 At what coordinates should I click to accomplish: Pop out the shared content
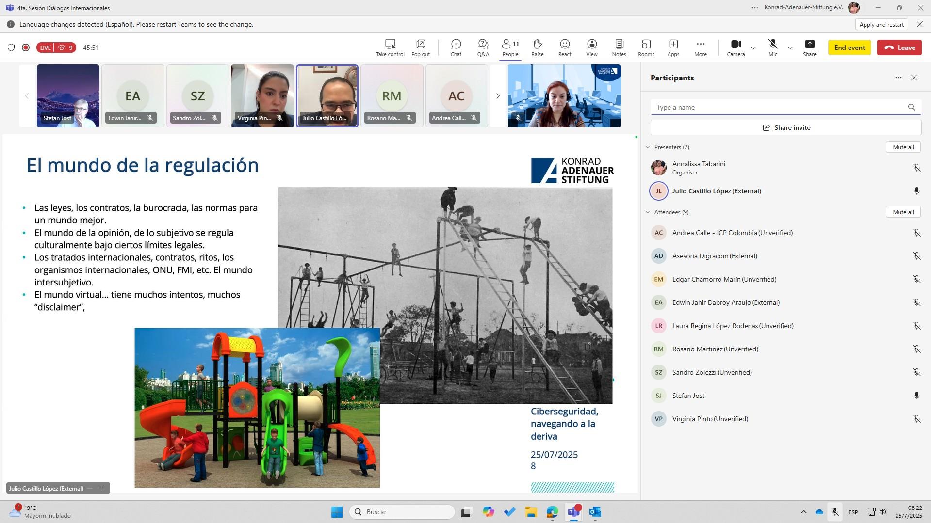[420, 48]
